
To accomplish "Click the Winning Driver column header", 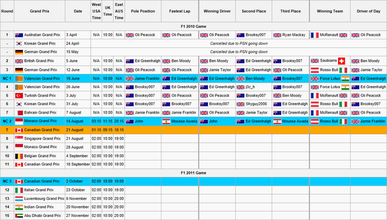I will point(217,11).
